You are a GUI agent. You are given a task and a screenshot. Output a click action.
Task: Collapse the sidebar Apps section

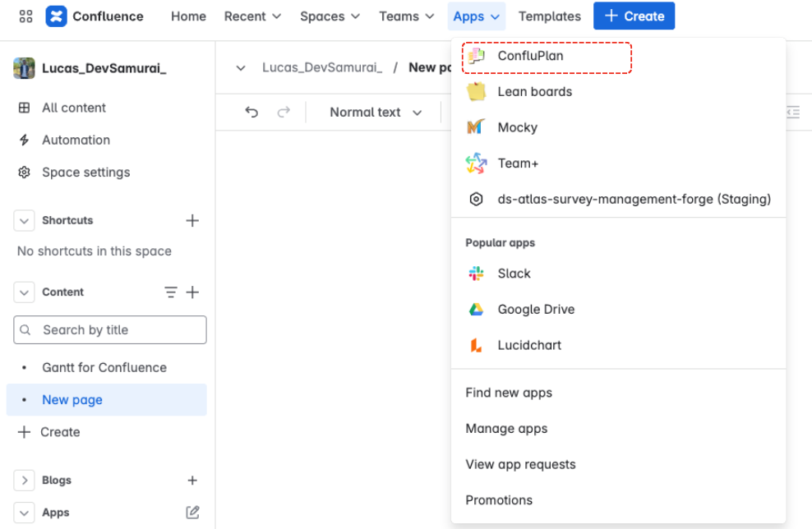pos(24,513)
